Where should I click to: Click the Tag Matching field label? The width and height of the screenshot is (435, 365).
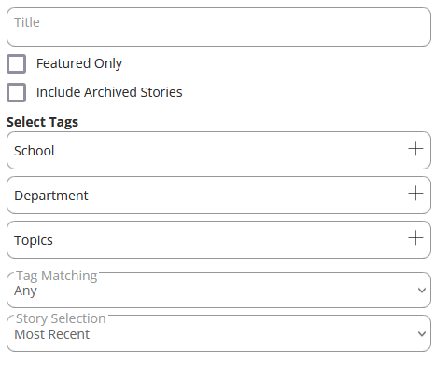pos(57,276)
